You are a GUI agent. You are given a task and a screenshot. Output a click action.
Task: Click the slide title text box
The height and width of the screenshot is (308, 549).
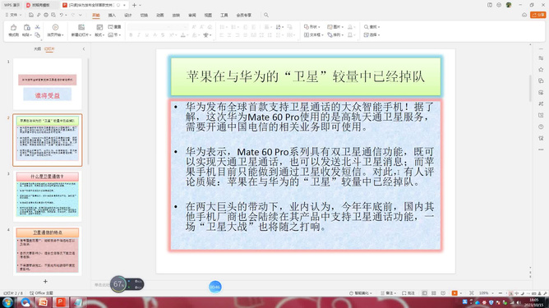click(305, 76)
